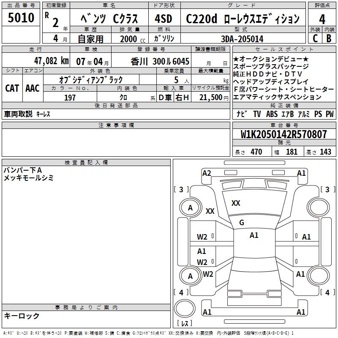Select sales point "スポーツプラスパッケージ"
The width and height of the screenshot is (338, 338).
[271, 66]
